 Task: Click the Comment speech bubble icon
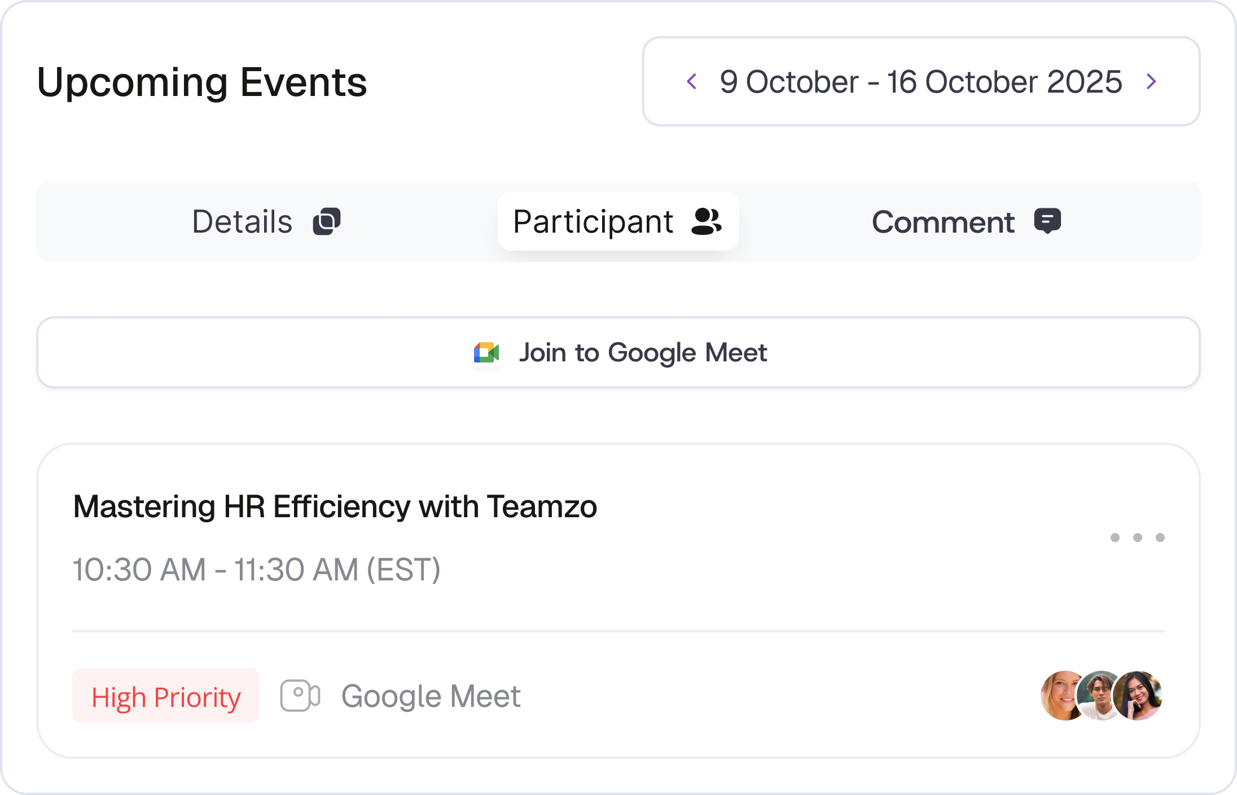click(1047, 221)
